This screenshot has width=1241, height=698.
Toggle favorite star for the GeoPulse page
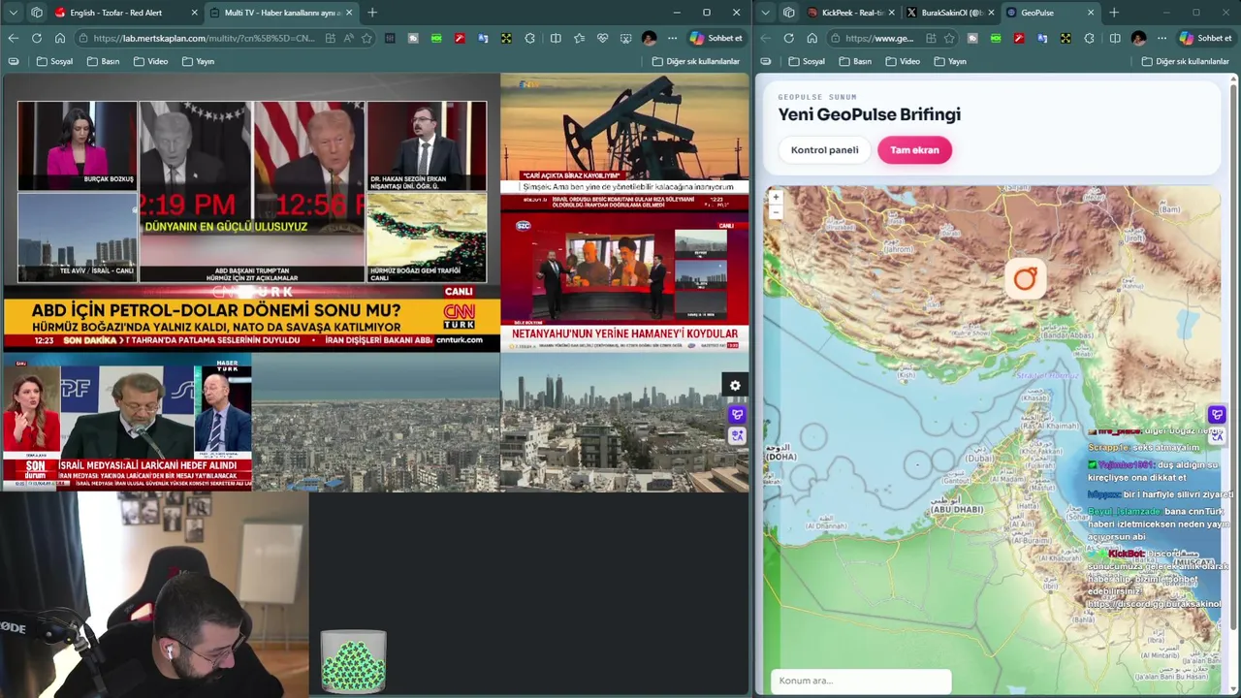point(949,38)
